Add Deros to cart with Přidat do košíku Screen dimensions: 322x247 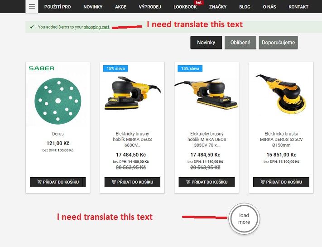(58, 182)
